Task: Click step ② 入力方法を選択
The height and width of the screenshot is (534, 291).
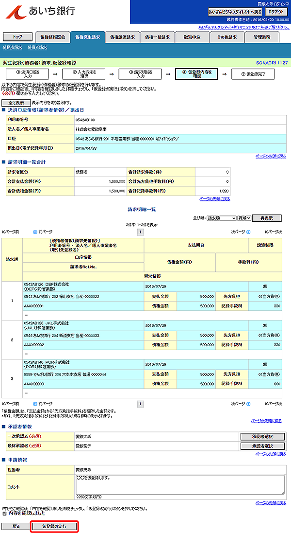Action: pos(83,74)
